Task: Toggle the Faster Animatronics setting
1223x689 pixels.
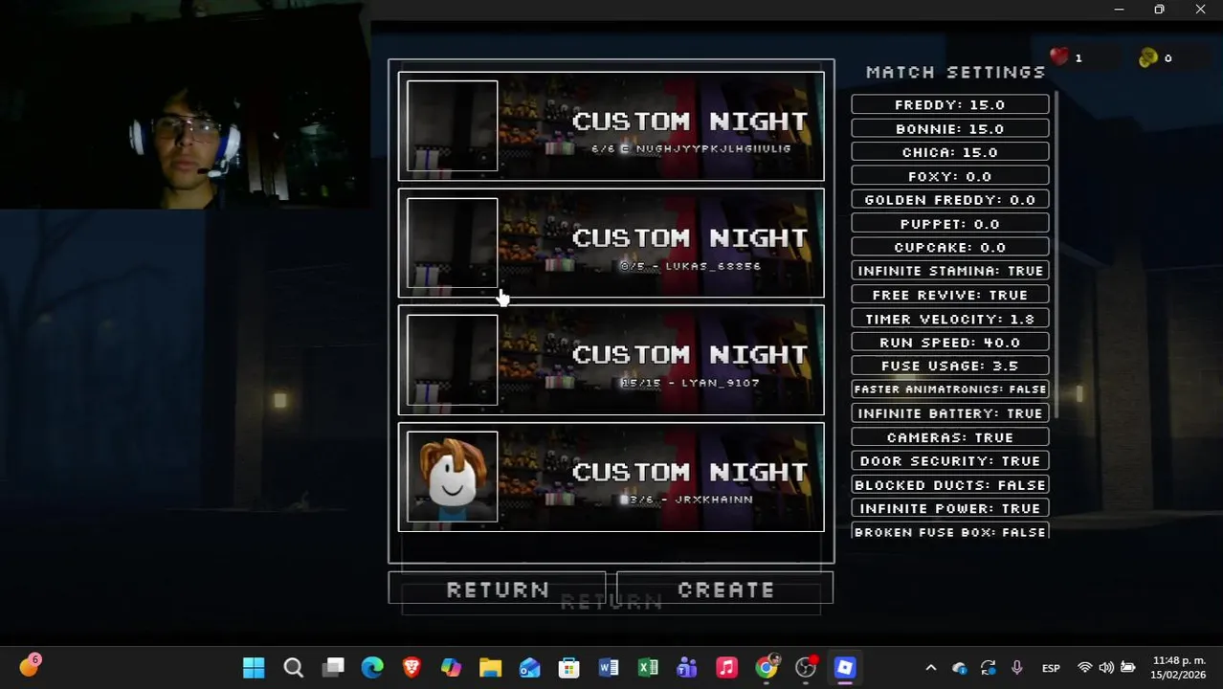Action: pos(950,389)
